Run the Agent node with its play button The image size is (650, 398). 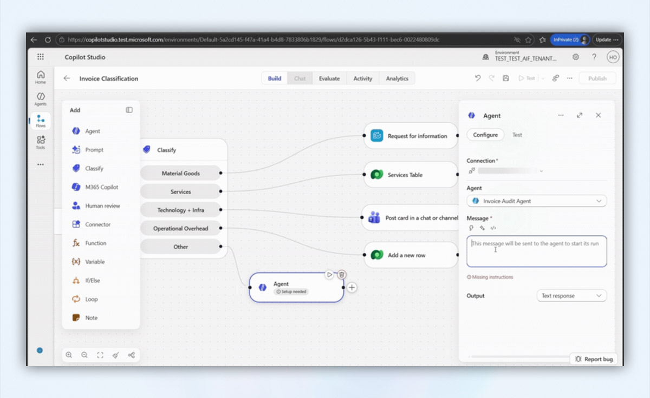point(329,275)
